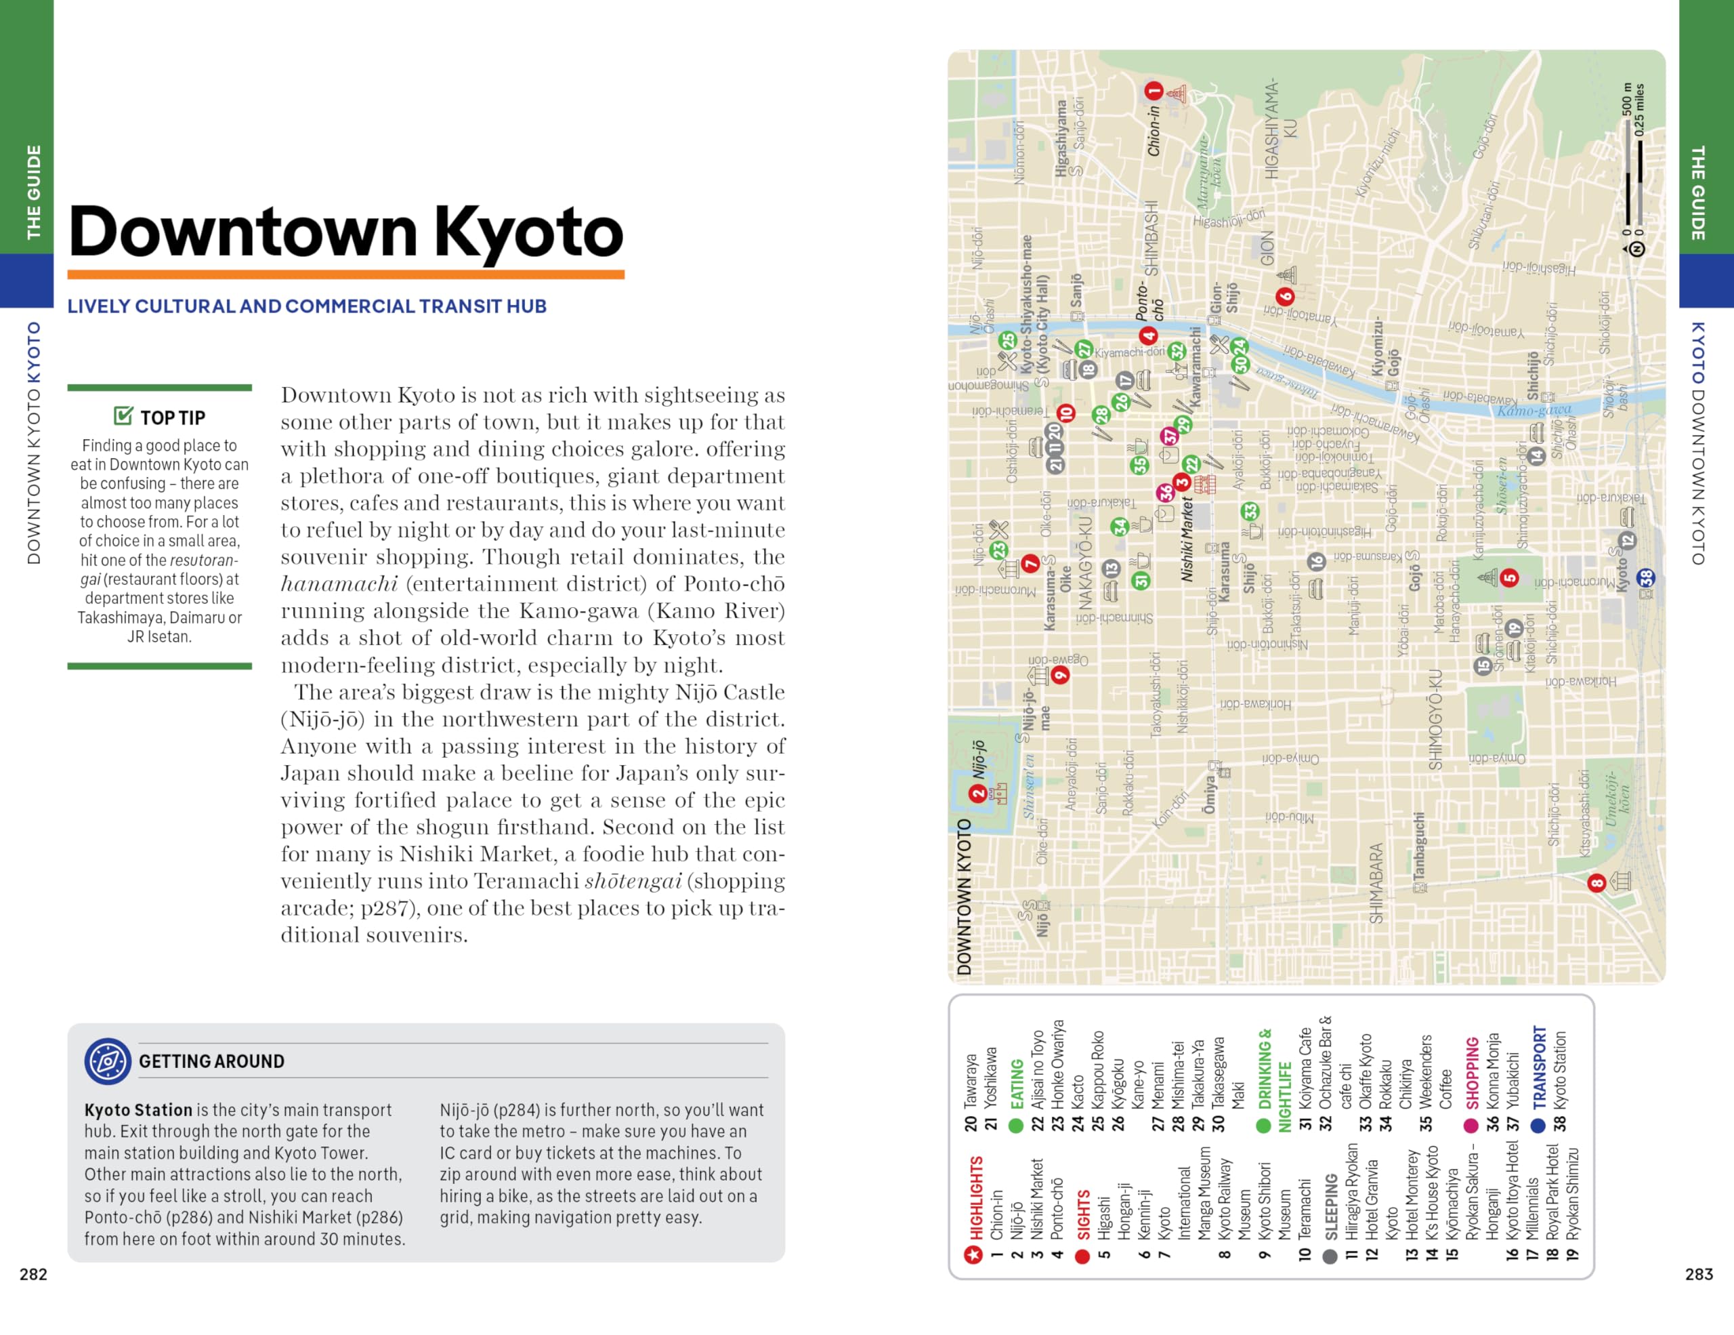The image size is (1734, 1335).
Task: Select gray sleeping marker 18 near Sanjō
Action: [x=1088, y=369]
